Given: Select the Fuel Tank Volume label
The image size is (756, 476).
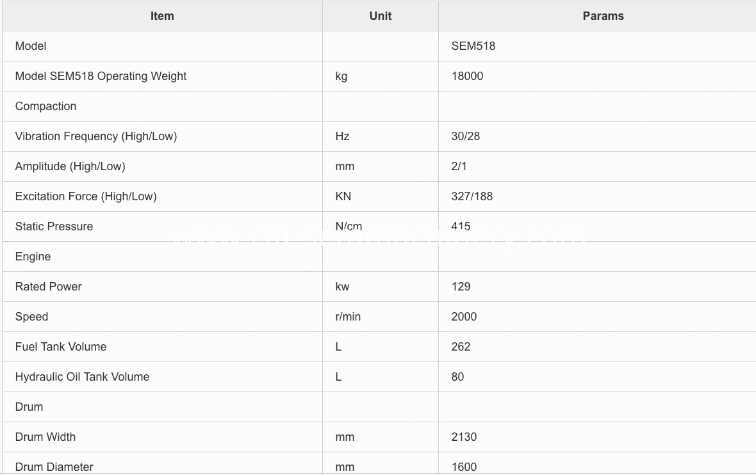Looking at the screenshot, I should click(61, 347).
